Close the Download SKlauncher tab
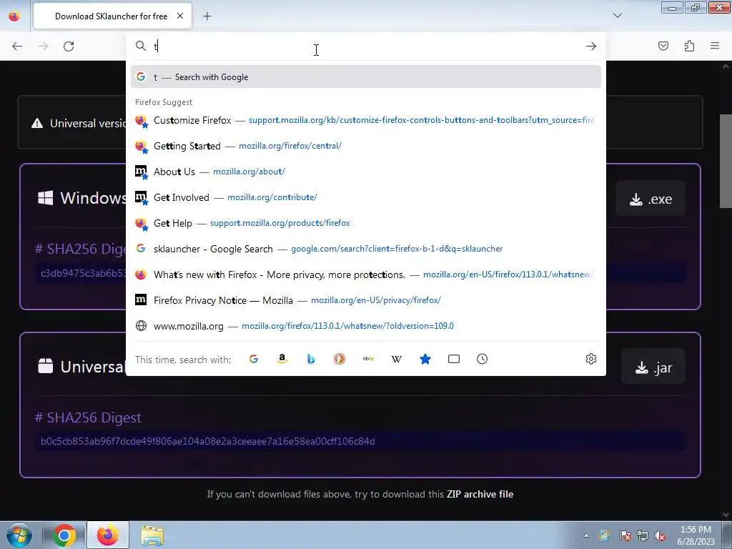The height and width of the screenshot is (549, 732). click(179, 16)
